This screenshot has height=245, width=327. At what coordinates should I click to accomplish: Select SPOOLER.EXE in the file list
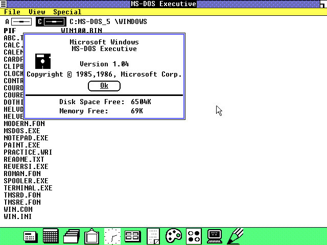[x=26, y=181]
